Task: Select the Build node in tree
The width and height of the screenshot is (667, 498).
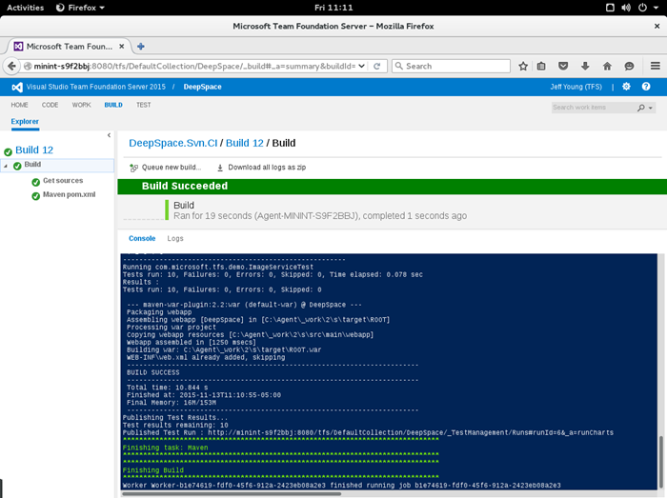Action: pyautogui.click(x=32, y=165)
